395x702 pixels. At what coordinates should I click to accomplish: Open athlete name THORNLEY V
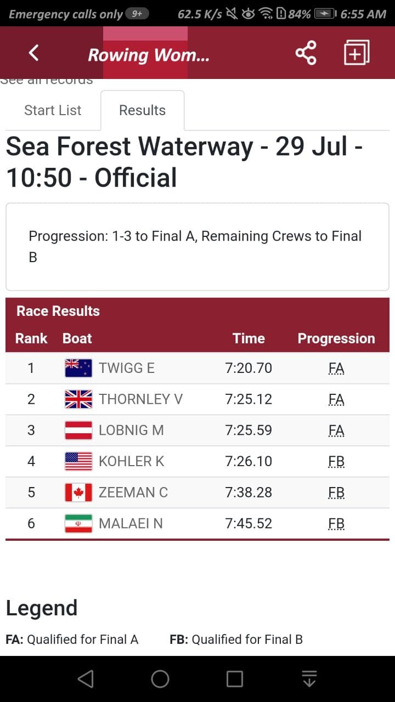(x=140, y=399)
